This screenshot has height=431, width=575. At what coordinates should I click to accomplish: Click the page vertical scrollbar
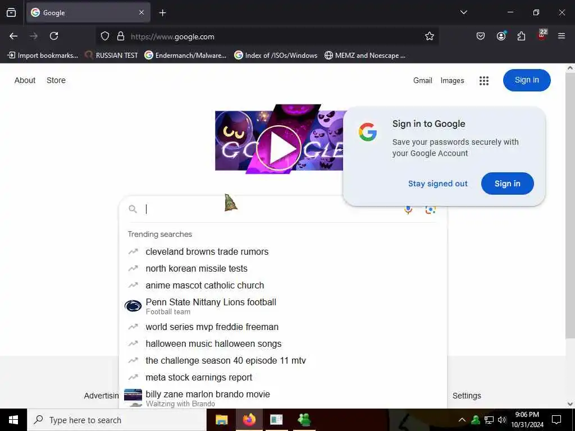(x=570, y=205)
